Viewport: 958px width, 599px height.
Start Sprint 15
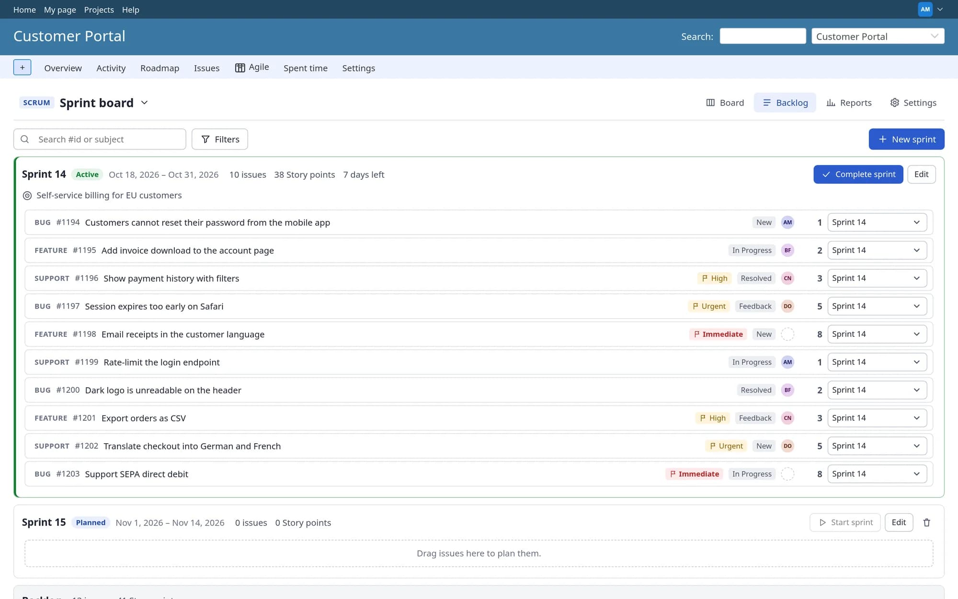(845, 522)
